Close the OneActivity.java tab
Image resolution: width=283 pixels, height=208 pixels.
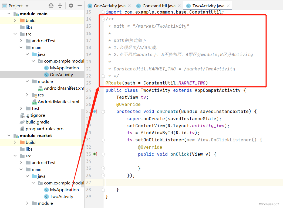click(129, 6)
